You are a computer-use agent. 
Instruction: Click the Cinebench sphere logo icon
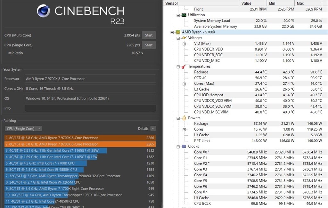(x=44, y=11)
